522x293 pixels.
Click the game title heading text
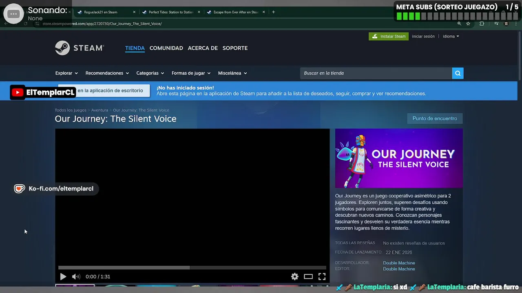tap(116, 119)
